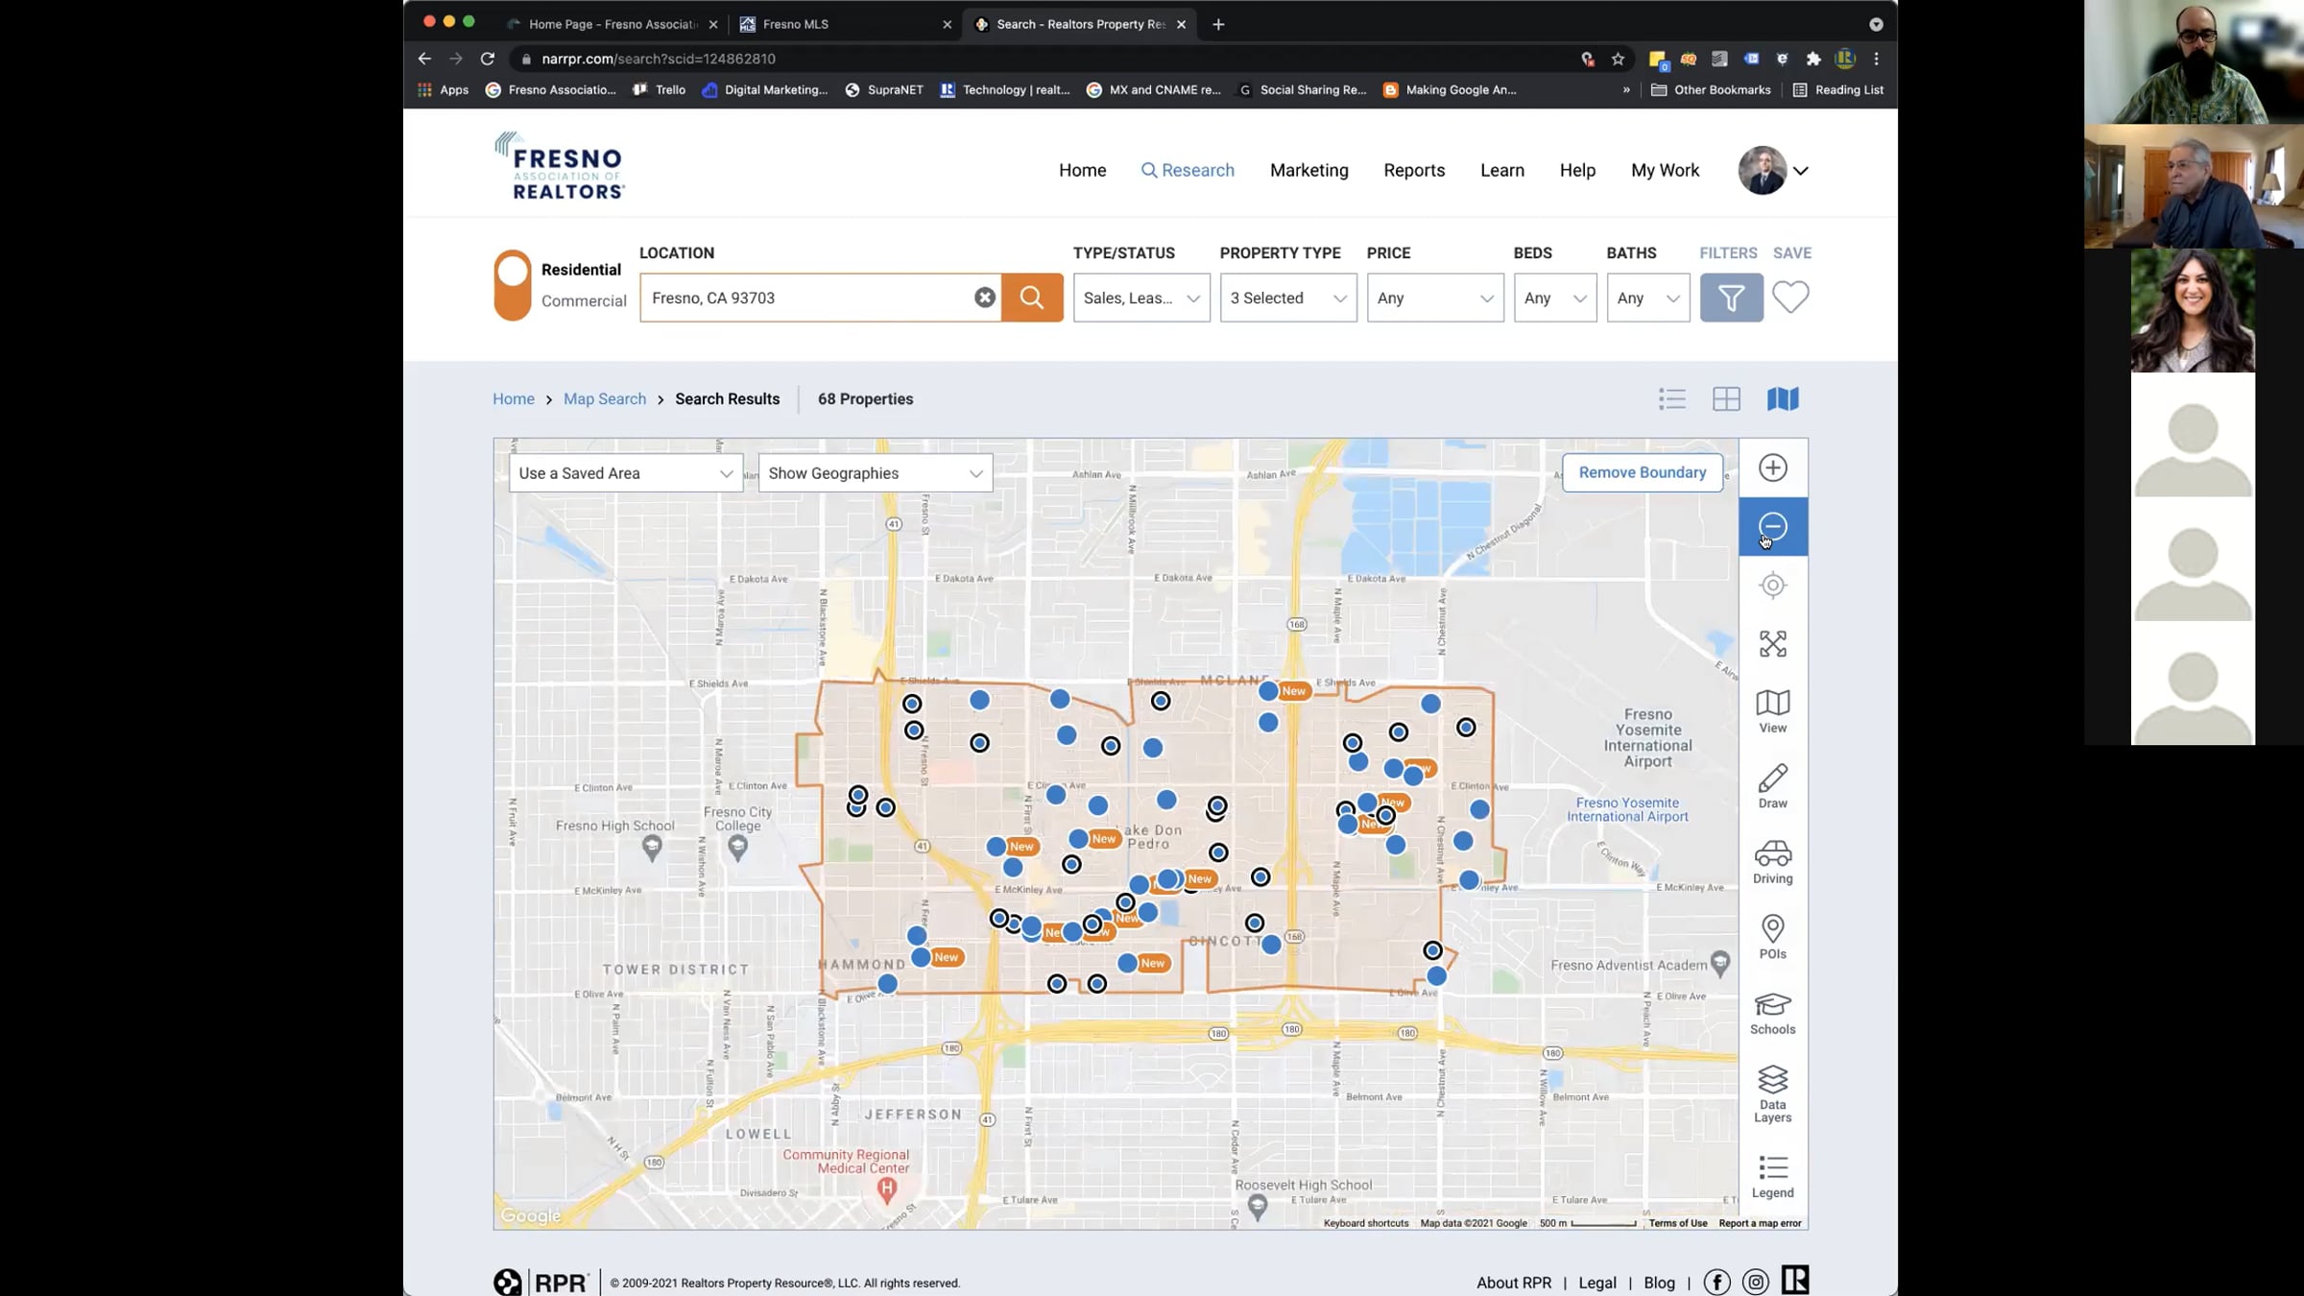The height and width of the screenshot is (1296, 2304).
Task: Follow the Map Search breadcrumb link
Action: coord(605,398)
